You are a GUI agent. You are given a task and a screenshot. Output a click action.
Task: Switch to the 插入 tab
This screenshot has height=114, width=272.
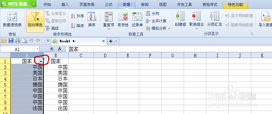click(x=65, y=5)
